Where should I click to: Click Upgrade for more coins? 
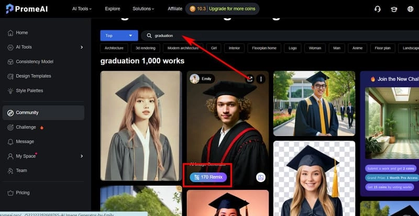[x=232, y=9]
